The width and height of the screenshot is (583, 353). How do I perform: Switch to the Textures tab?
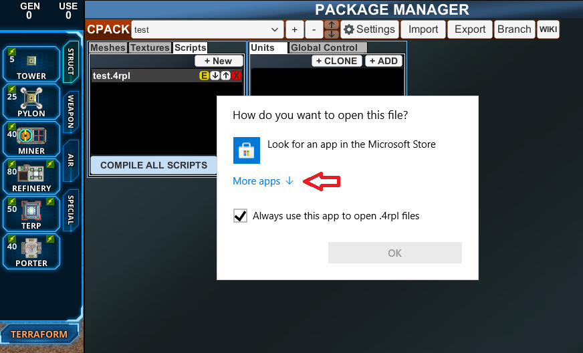150,47
